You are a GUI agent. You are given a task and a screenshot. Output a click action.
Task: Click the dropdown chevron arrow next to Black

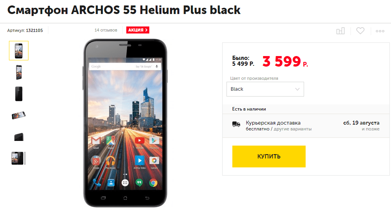tap(297, 89)
